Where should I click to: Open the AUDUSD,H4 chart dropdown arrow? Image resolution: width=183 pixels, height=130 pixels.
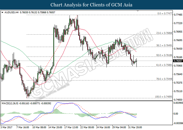coord(2,12)
